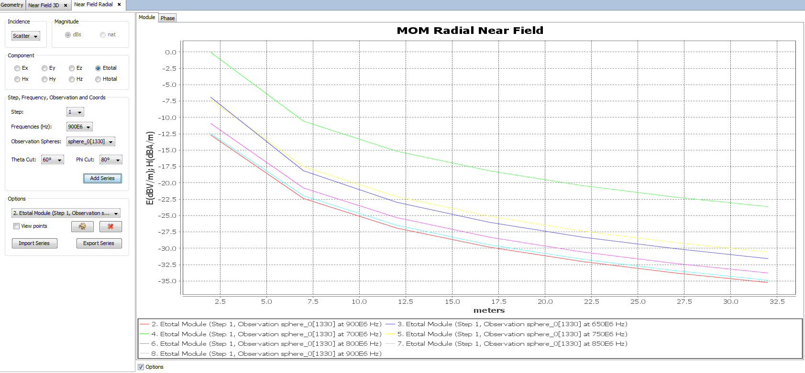Uncheck the Options checkbox below the chart
This screenshot has height=373, width=805.
[x=141, y=367]
